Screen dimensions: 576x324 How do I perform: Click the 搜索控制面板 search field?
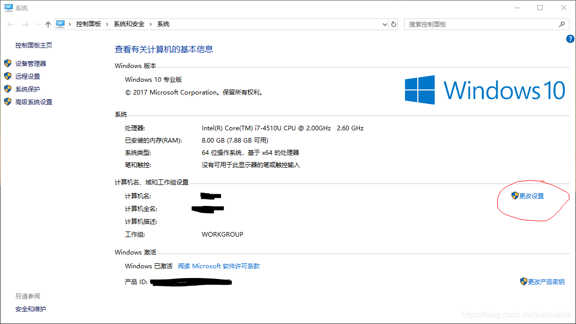(x=486, y=24)
